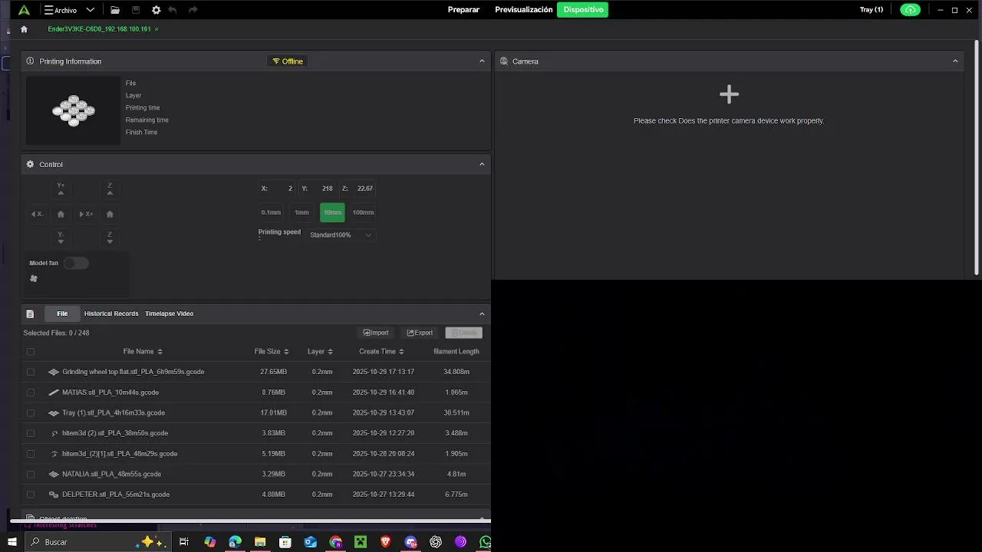Switch to the Previsualización tab

[524, 10]
